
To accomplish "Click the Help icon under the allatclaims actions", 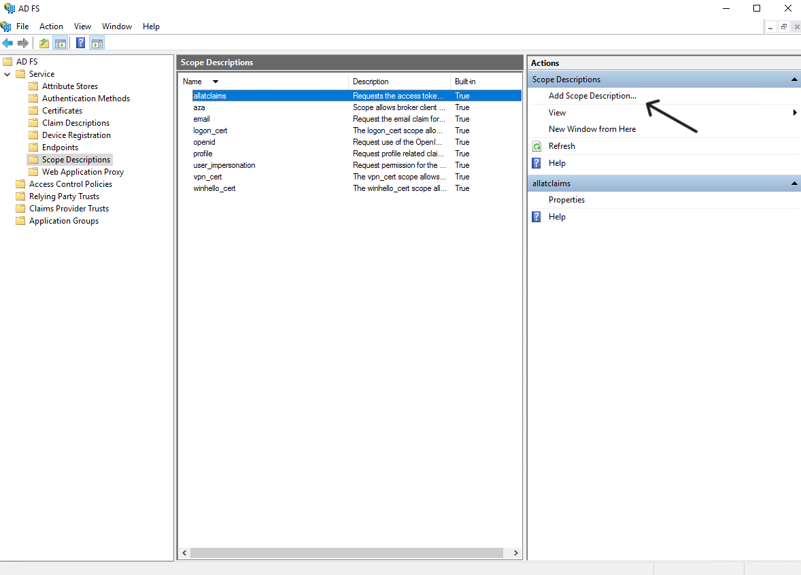I will [536, 217].
